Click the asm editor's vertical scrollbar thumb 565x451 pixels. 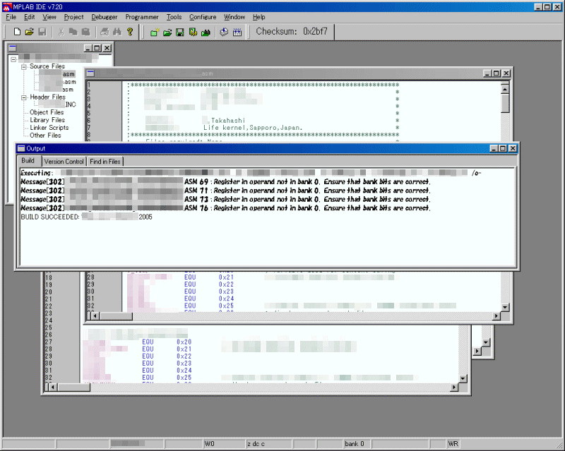(x=505, y=103)
